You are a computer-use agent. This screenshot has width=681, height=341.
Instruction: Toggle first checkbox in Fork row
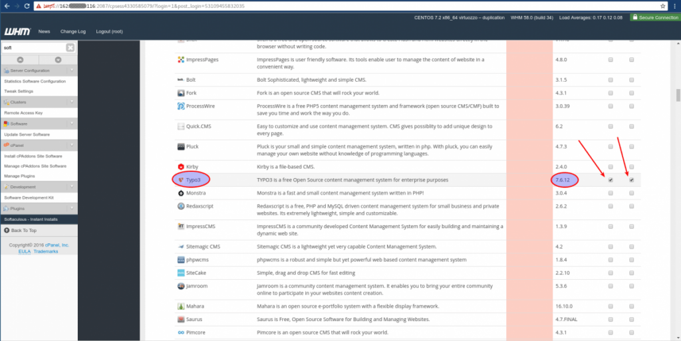611,93
